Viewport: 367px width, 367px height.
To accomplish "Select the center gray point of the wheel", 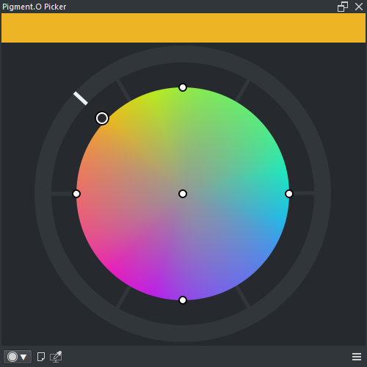I will coord(183,194).
